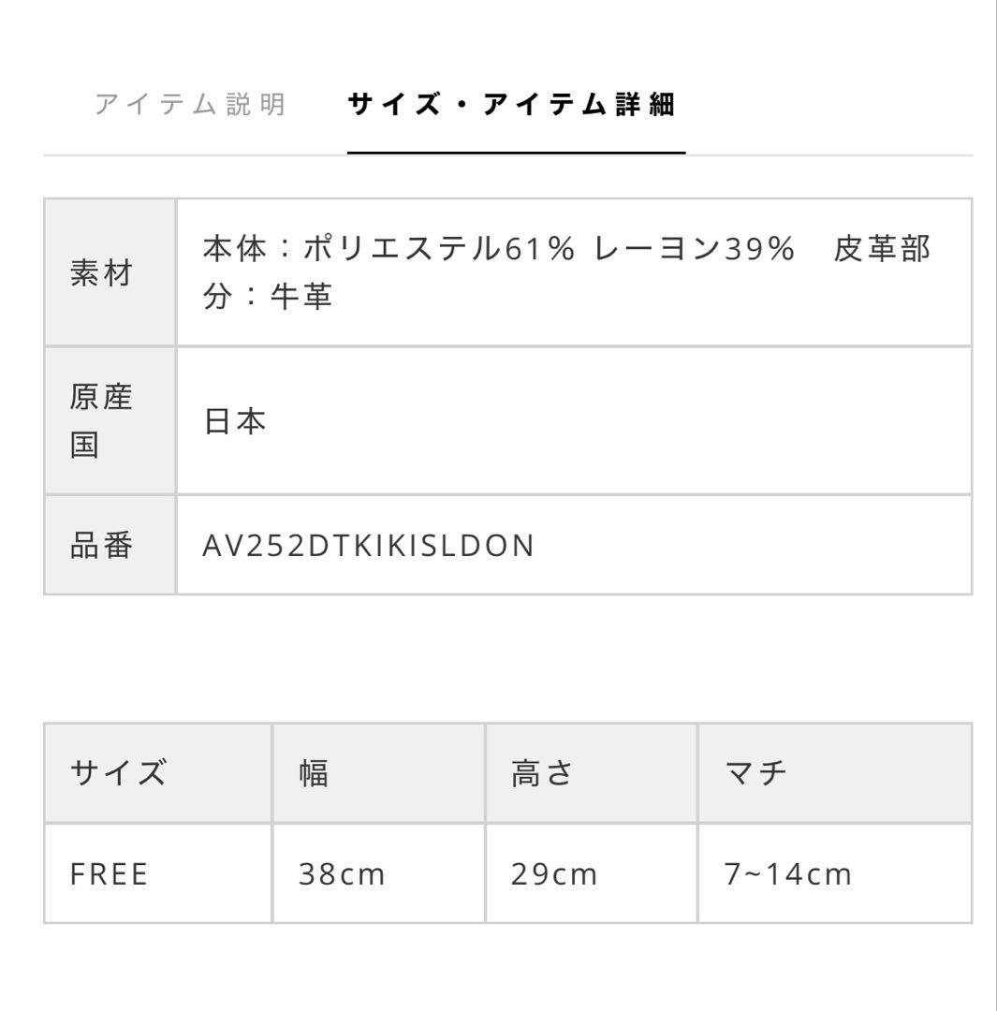Viewport: 997px width, 1011px height.
Task: Click the 幅 column header
Action: pos(314,774)
